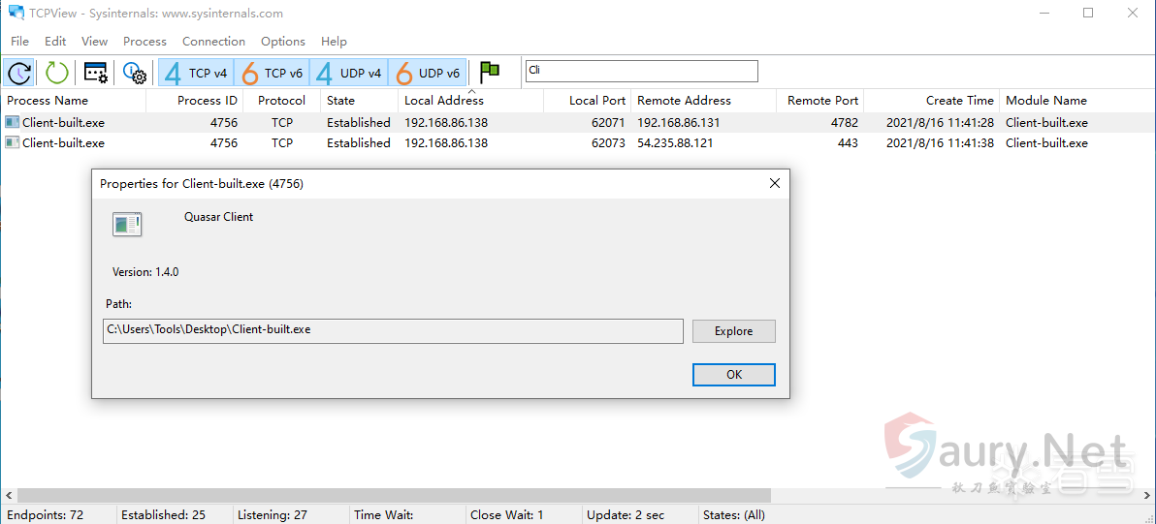Click the search filter field containing Cli
Screen dimensions: 1156x524
(640, 71)
